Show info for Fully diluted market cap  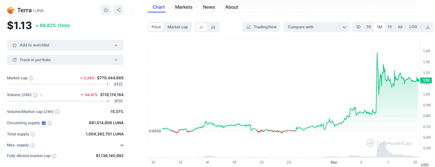click(x=54, y=156)
